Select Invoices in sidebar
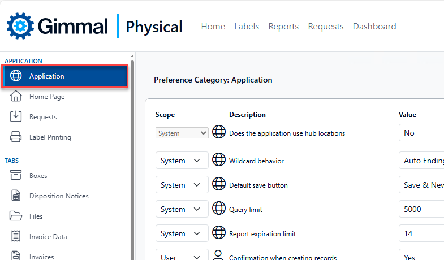 coord(42,256)
